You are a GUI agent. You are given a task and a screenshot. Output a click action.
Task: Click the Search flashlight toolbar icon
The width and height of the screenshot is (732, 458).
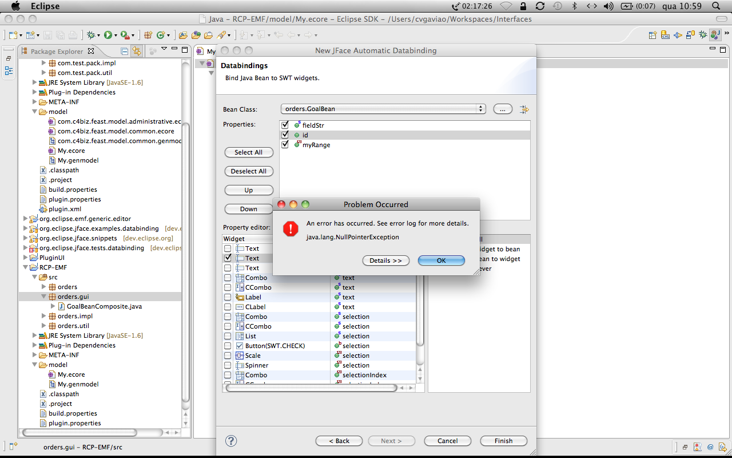tap(221, 35)
